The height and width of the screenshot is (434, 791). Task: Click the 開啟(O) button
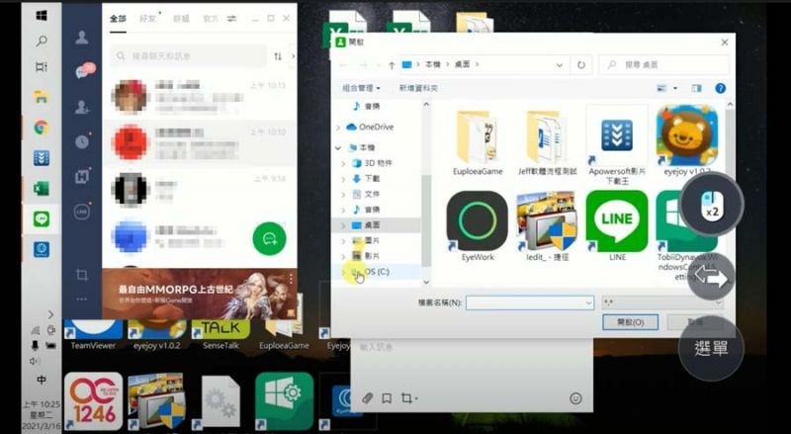(630, 322)
